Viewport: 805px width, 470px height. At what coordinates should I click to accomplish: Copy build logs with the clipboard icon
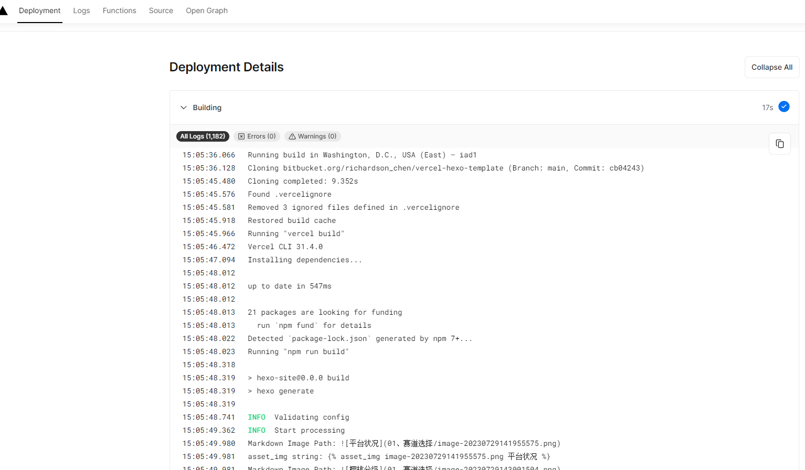click(x=779, y=144)
